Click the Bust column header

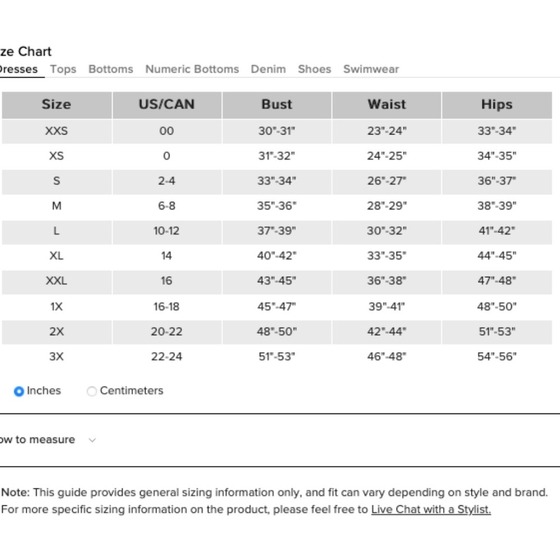coord(277,105)
